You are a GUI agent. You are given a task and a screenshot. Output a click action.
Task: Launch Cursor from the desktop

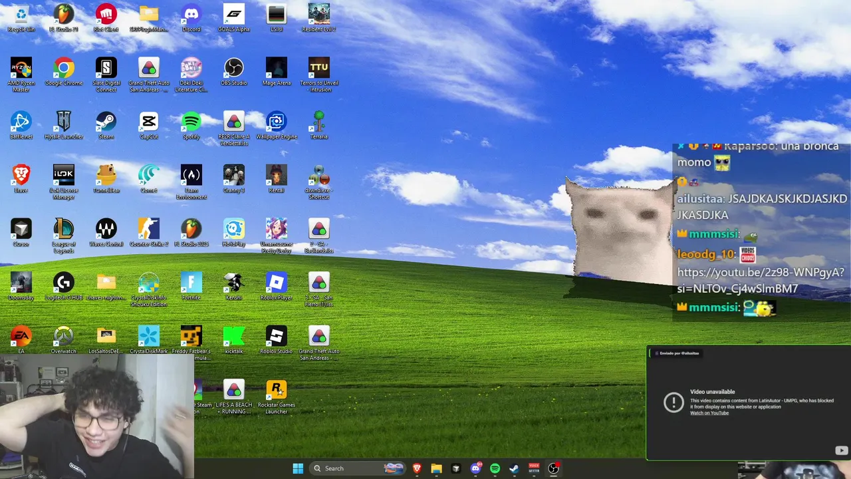[21, 232]
